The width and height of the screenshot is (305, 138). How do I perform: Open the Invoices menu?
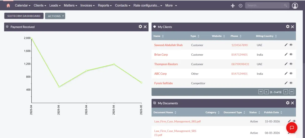tap(87, 5)
